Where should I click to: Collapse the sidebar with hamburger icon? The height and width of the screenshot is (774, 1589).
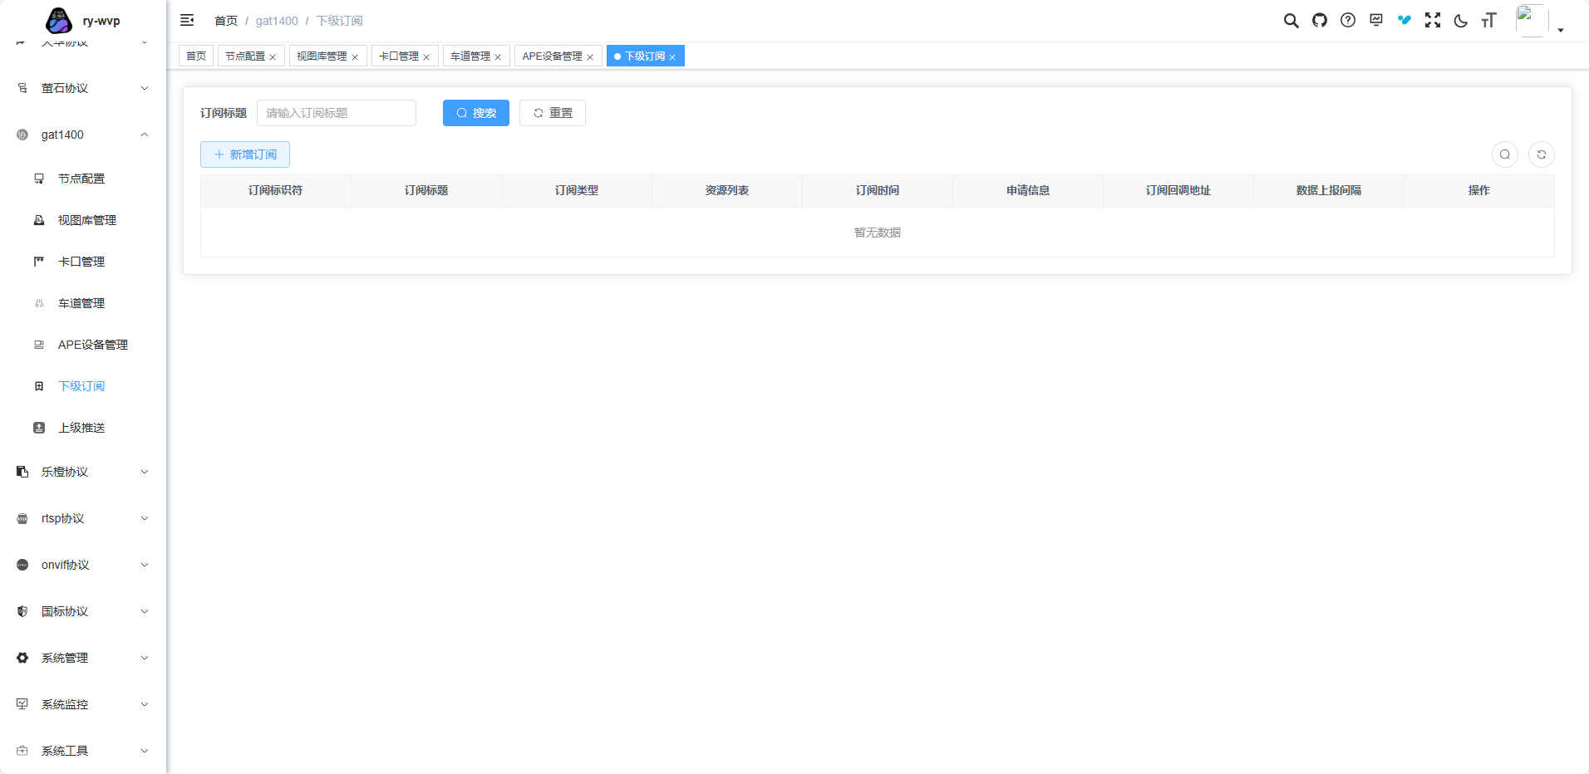[187, 21]
